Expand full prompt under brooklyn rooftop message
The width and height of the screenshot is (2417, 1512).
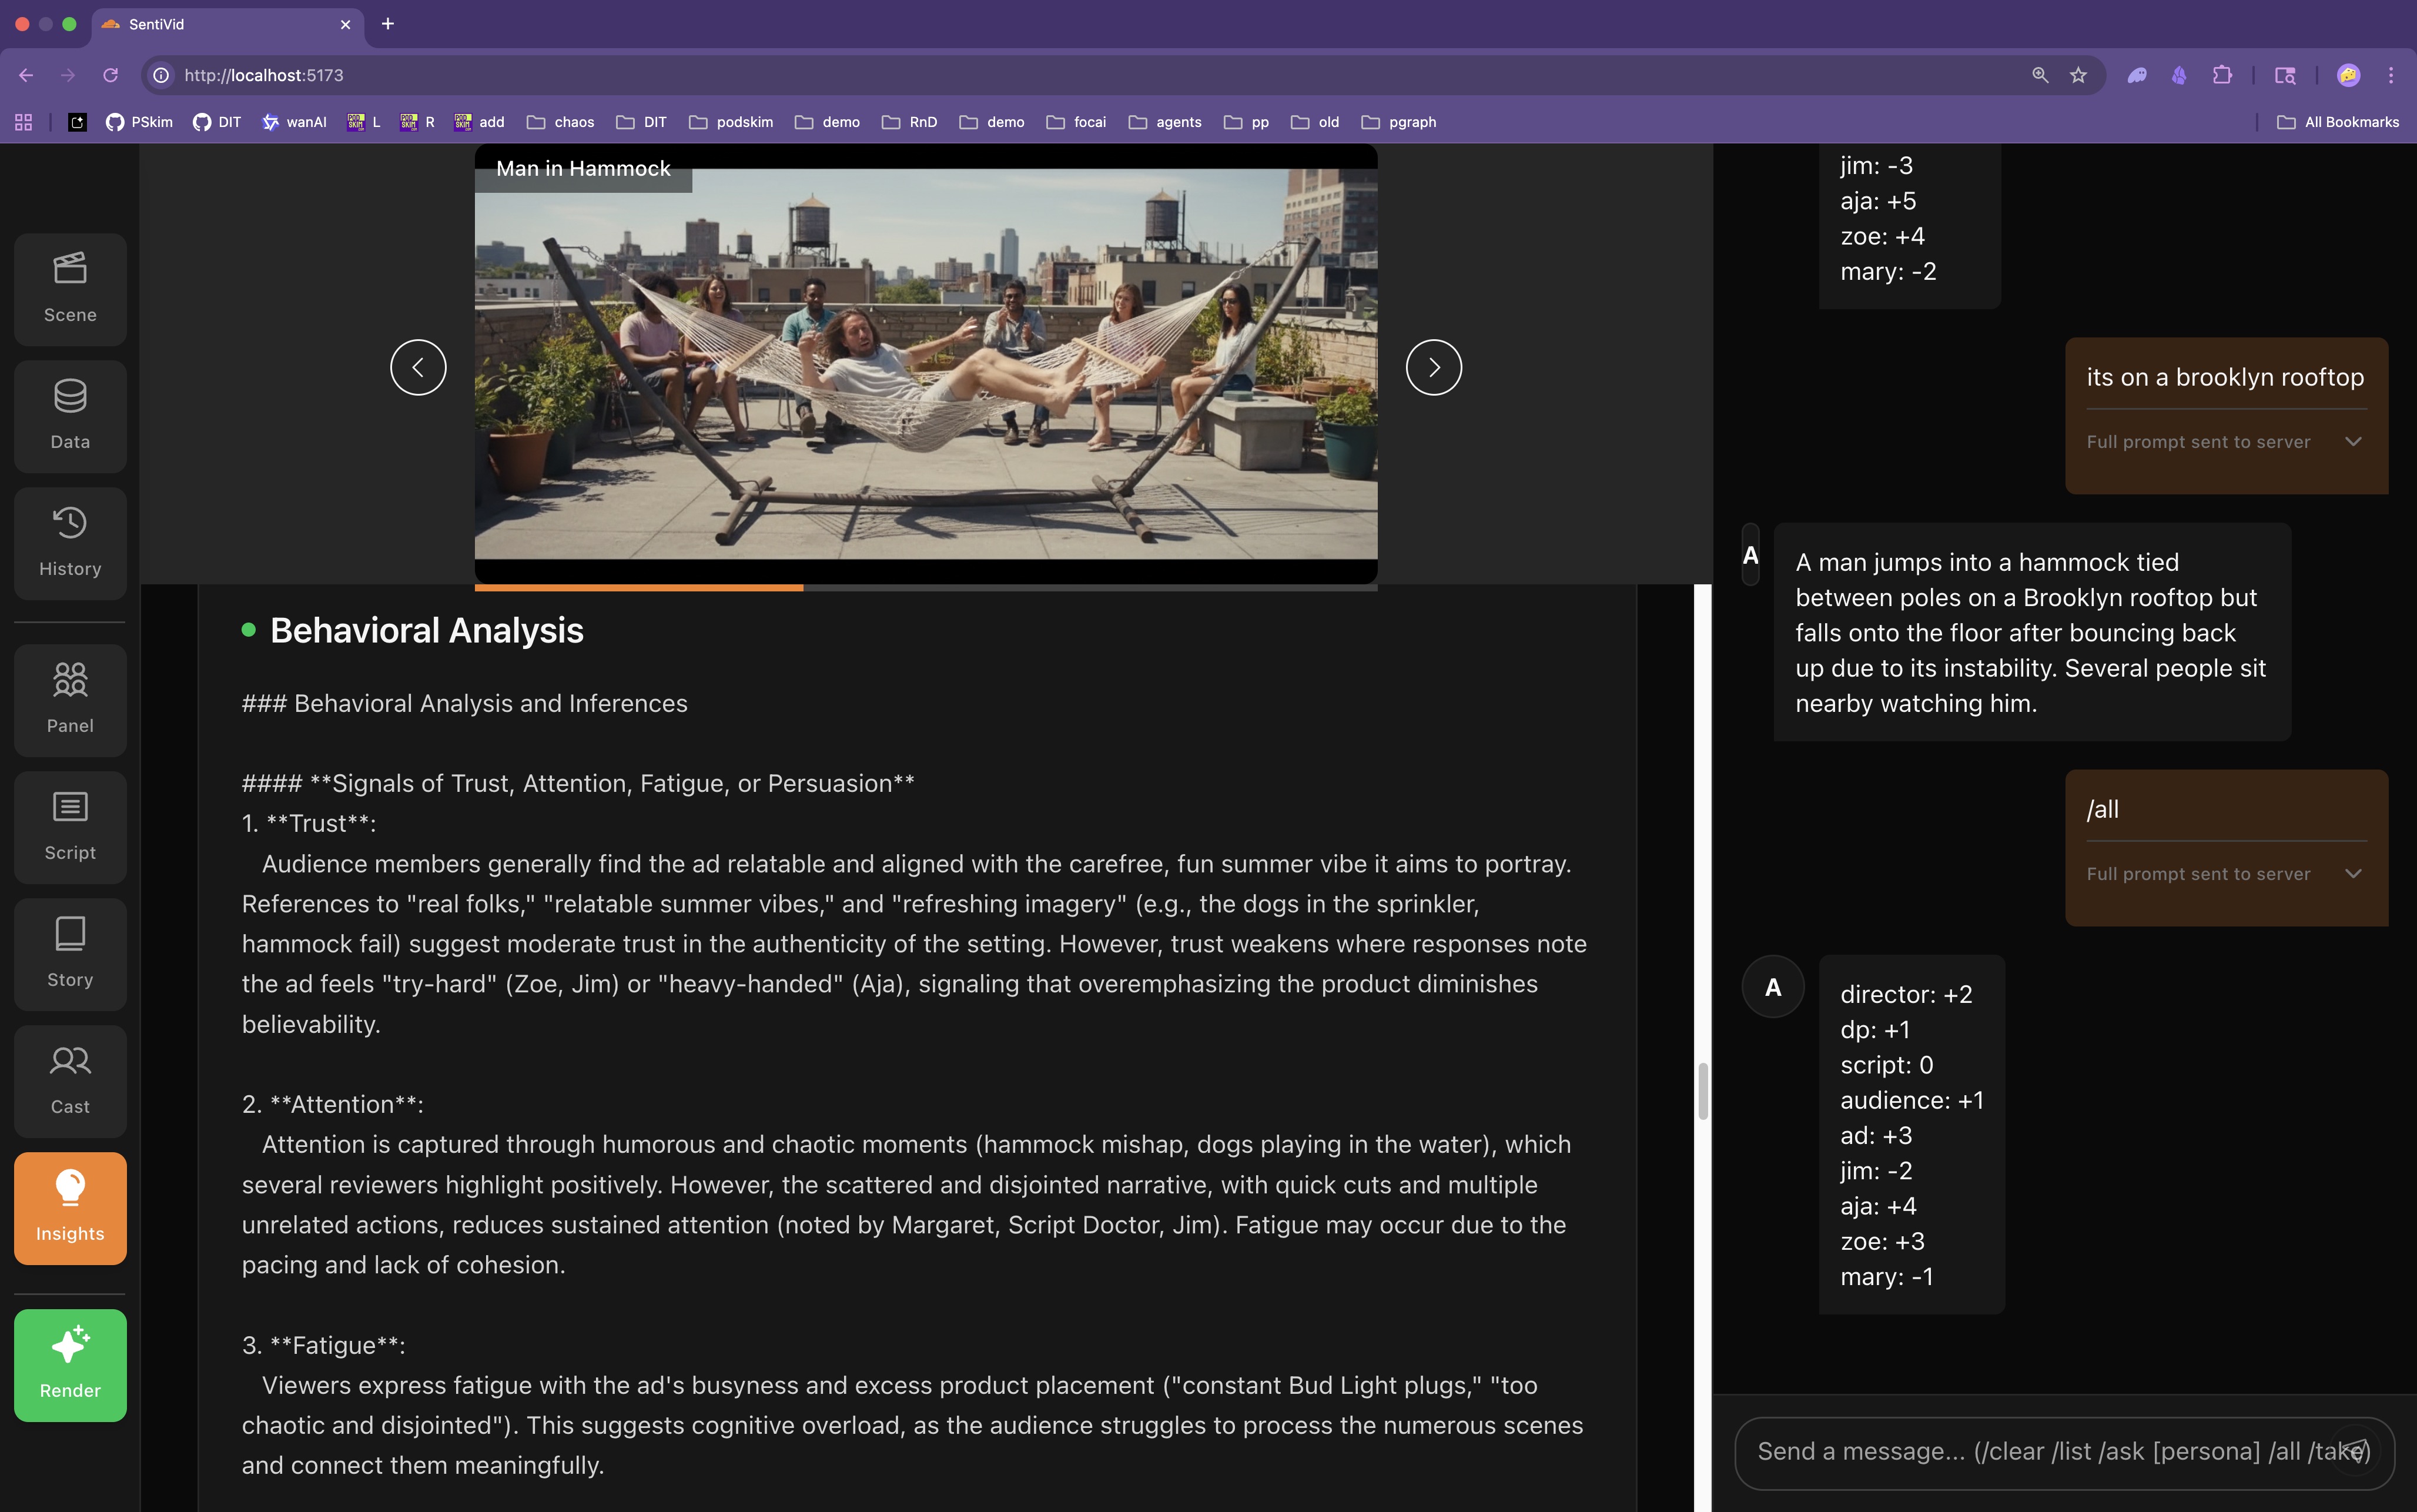pyautogui.click(x=2353, y=442)
